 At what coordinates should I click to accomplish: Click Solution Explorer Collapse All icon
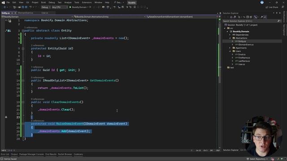pos(248,17)
